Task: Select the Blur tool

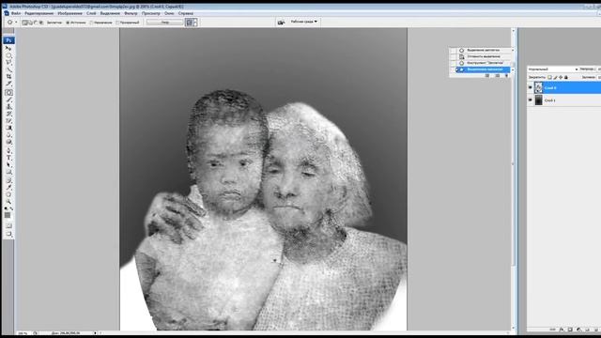Action: [x=8, y=135]
